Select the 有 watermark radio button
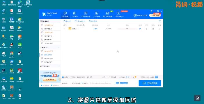 [127, 77]
